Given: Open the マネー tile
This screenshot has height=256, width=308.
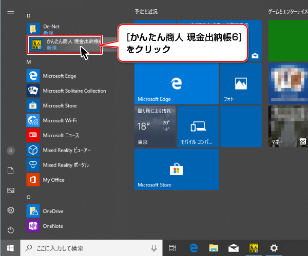Looking at the screenshot, I should click(x=288, y=126).
